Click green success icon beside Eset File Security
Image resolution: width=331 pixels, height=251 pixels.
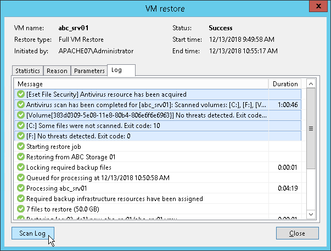21,94
